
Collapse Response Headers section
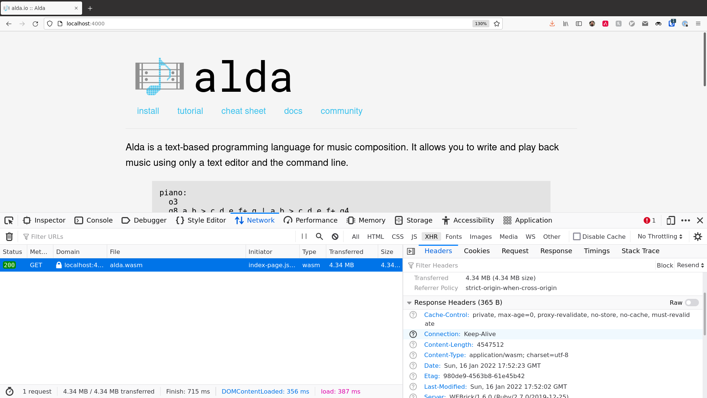[409, 303]
